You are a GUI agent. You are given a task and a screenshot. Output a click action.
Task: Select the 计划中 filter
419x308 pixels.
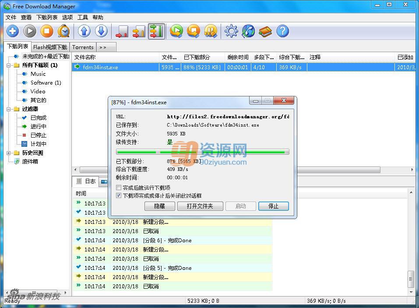(x=38, y=144)
